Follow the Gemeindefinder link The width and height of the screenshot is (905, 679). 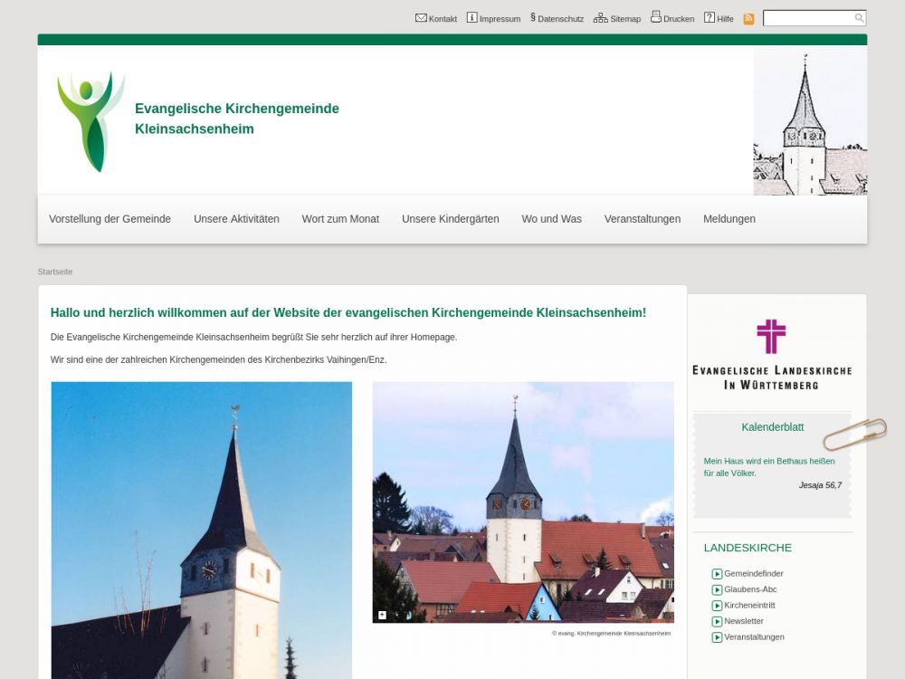click(753, 574)
